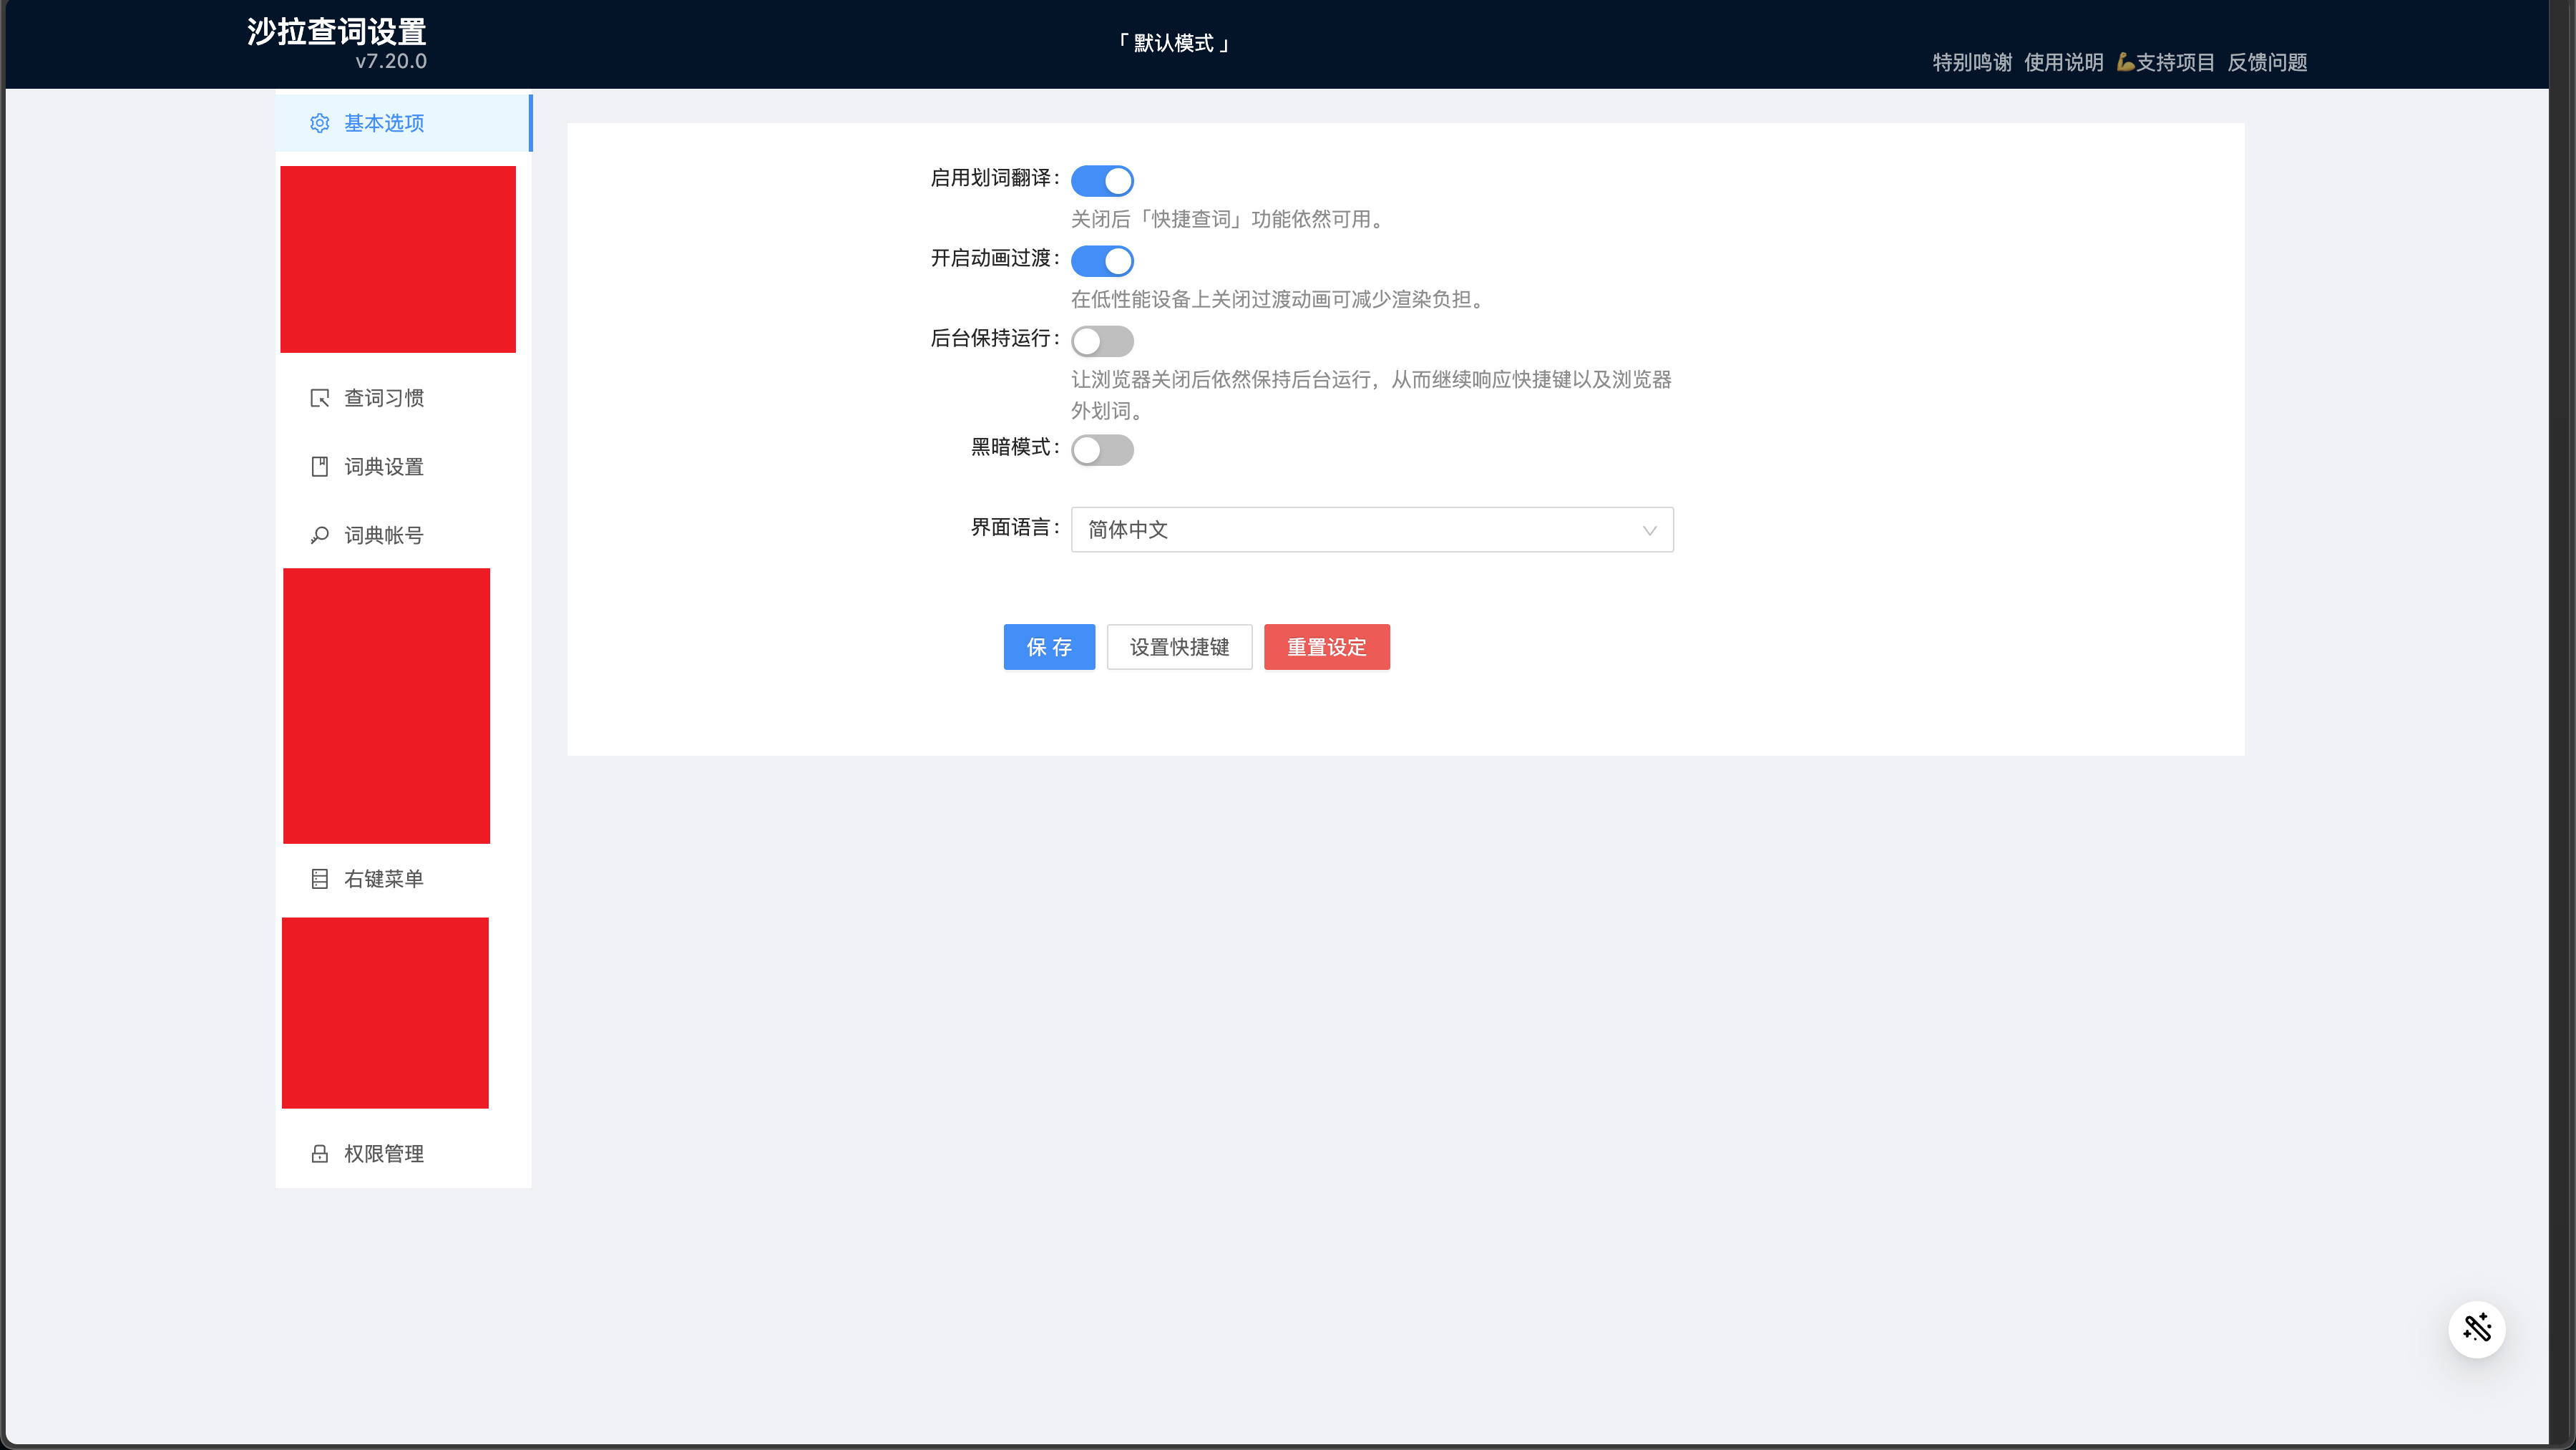2576x1450 pixels.
Task: Click the 「默认模式」 profile title
Action: tap(1173, 43)
